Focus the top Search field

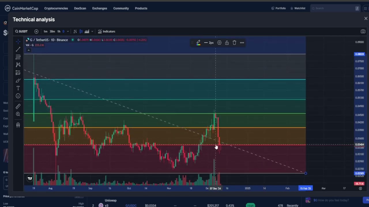point(335,8)
